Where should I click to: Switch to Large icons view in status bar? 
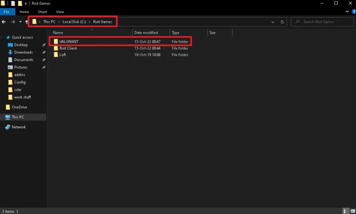353,211
